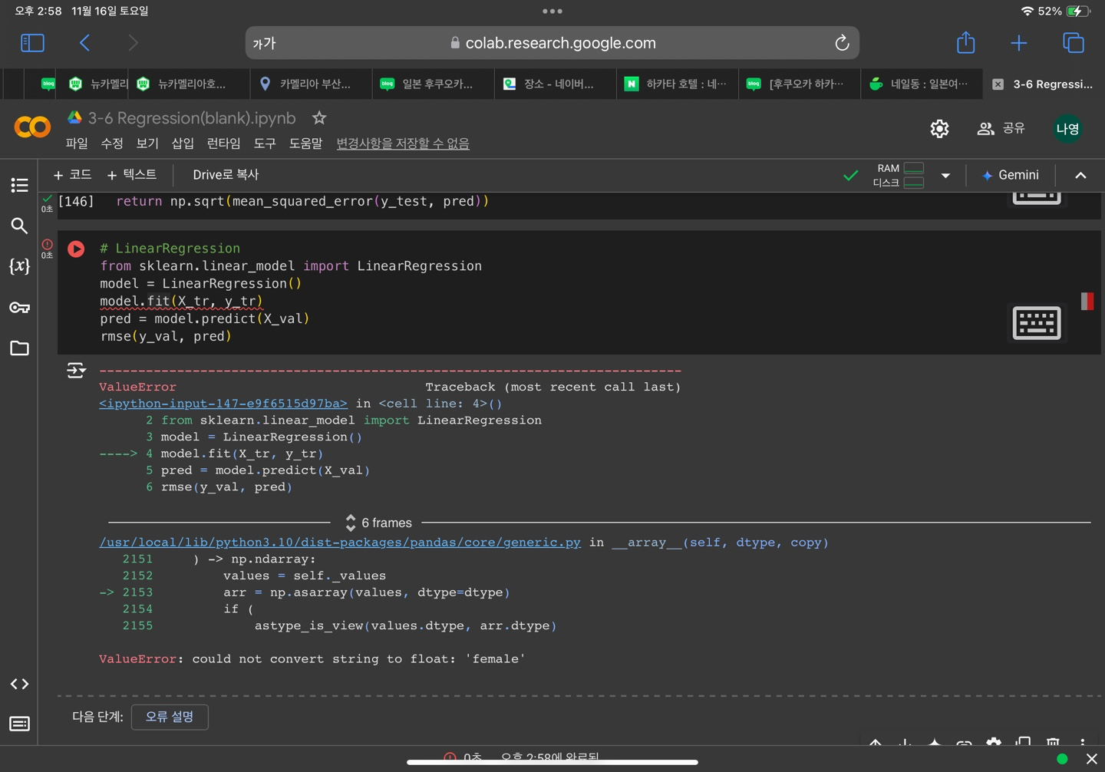Tap the battery 52% status indicator
This screenshot has height=772, width=1105.
[1064, 12]
